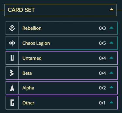Click the CARD SET header title

(21, 10)
